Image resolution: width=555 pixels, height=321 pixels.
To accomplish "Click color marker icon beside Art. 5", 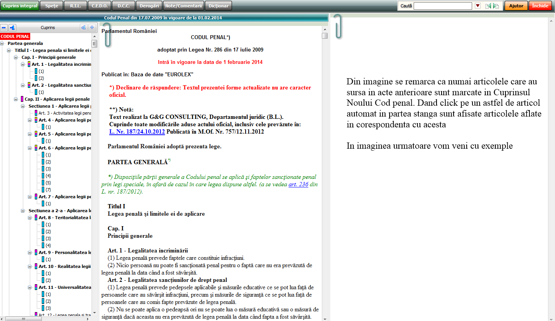I will coord(36,134).
